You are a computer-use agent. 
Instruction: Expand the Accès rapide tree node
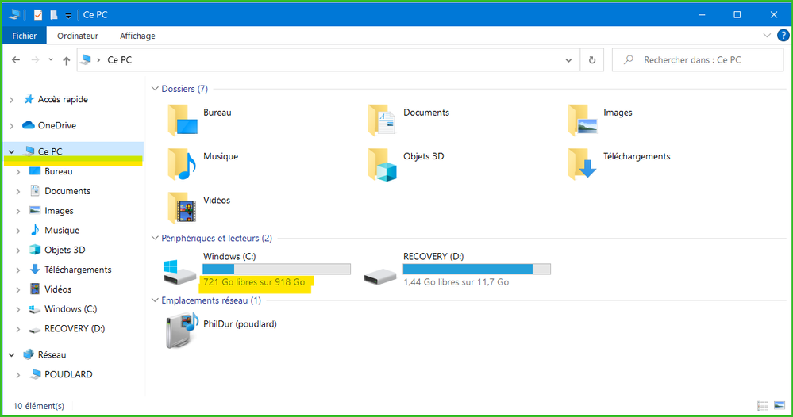tap(12, 100)
